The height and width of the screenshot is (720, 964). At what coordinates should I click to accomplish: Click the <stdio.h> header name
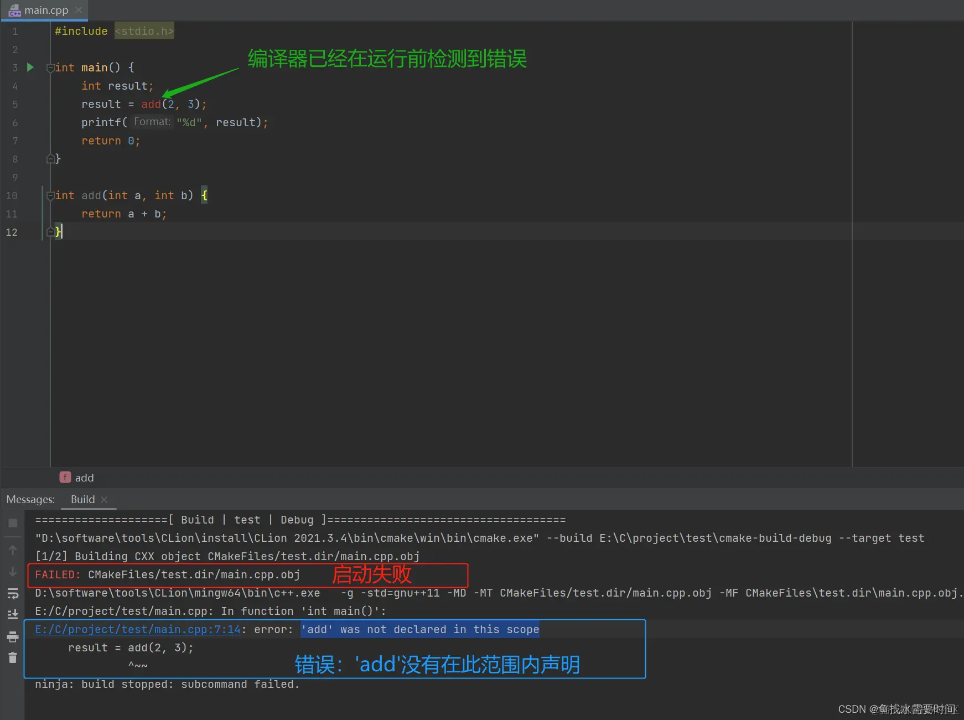pyautogui.click(x=144, y=31)
